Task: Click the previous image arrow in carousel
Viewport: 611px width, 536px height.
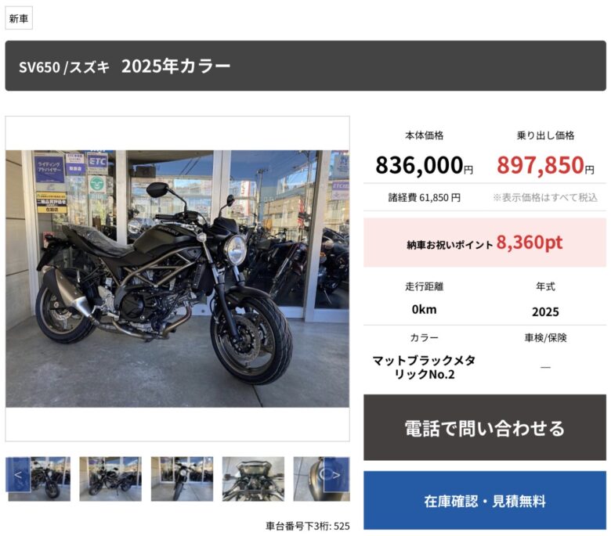Action: [18, 474]
